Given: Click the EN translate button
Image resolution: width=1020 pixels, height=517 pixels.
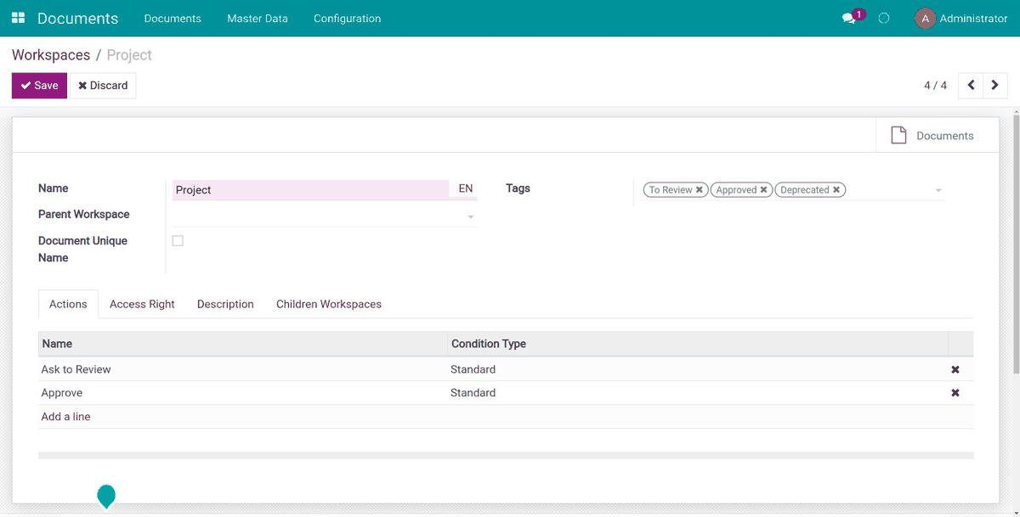Looking at the screenshot, I should [466, 189].
